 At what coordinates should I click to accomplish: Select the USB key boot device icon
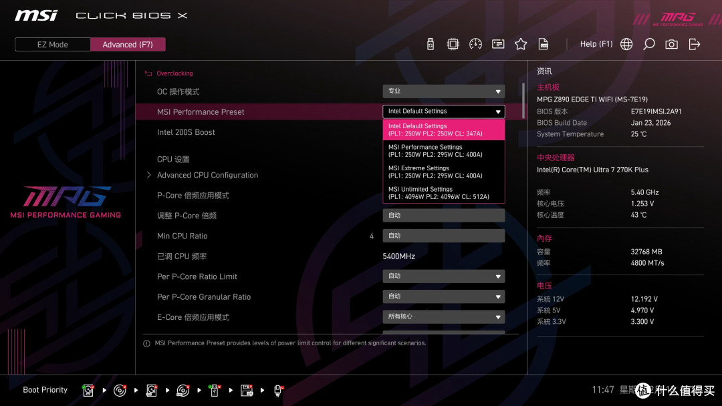point(215,390)
